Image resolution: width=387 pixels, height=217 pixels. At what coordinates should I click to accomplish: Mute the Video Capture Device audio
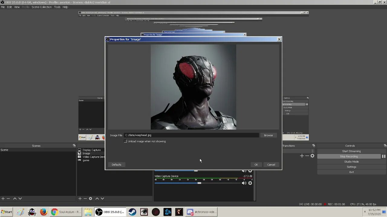click(x=244, y=183)
